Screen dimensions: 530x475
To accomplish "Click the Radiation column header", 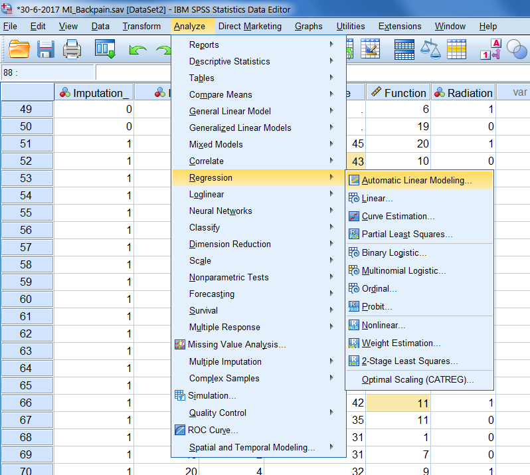I will pos(463,93).
